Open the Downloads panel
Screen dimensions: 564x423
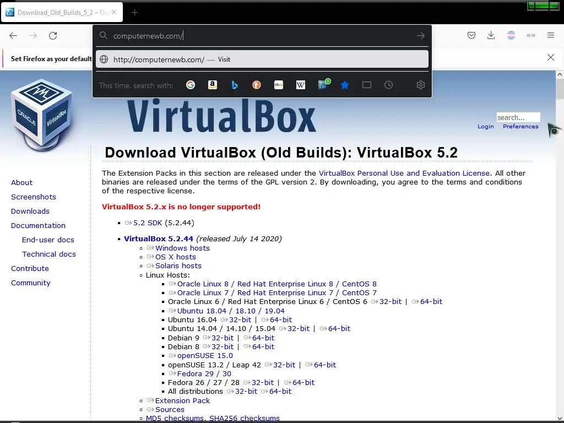(x=491, y=35)
